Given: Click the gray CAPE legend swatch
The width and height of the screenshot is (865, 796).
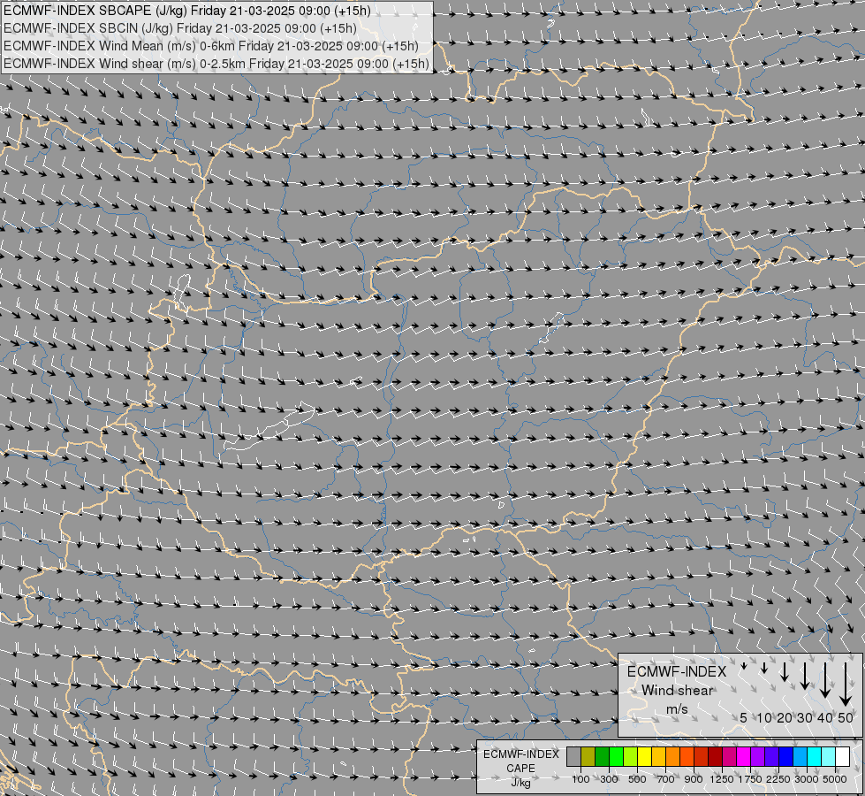Looking at the screenshot, I should click(573, 757).
